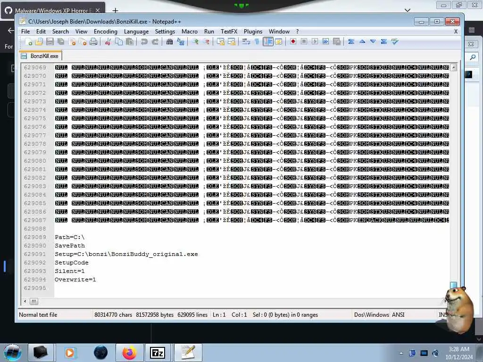Click Run Macro Multiple Times icon

(325, 41)
